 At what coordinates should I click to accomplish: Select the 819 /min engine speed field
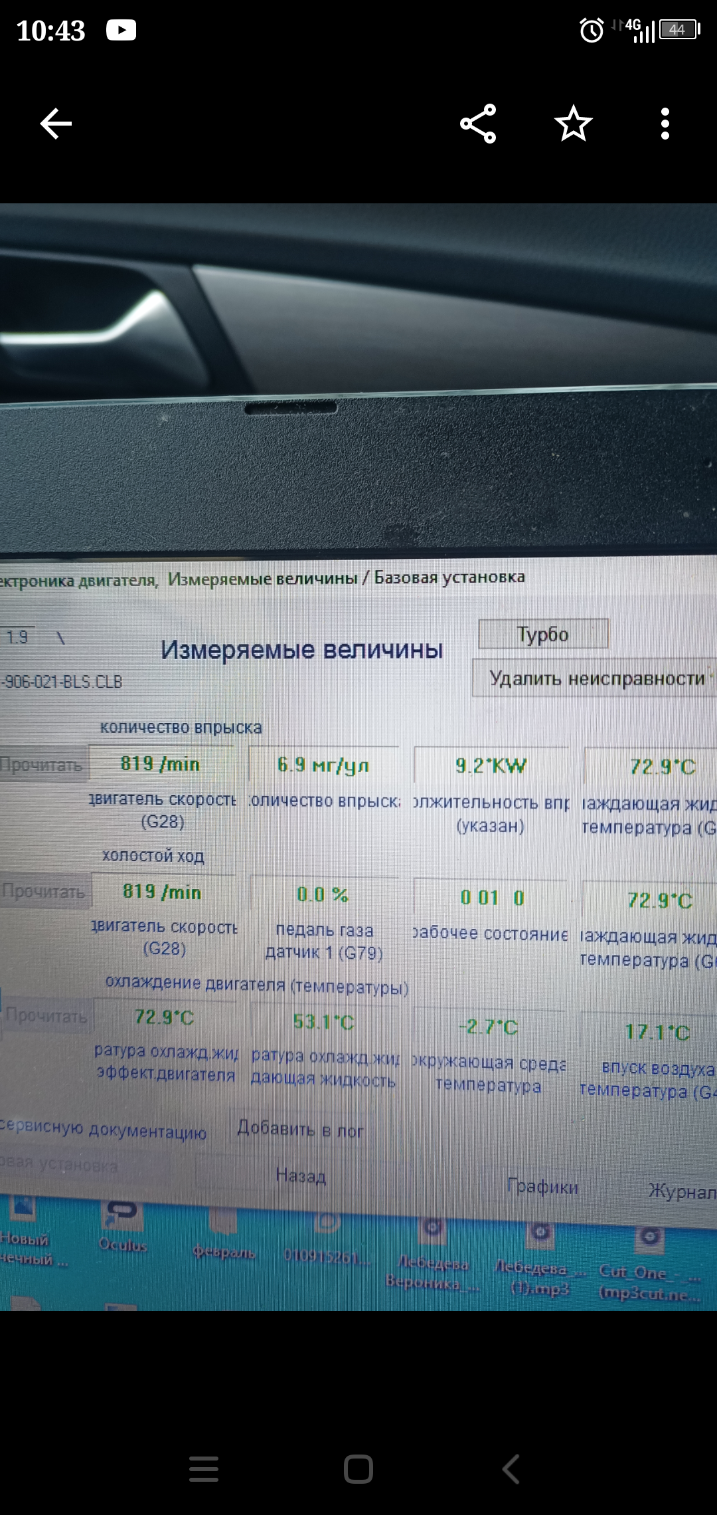pyautogui.click(x=161, y=764)
